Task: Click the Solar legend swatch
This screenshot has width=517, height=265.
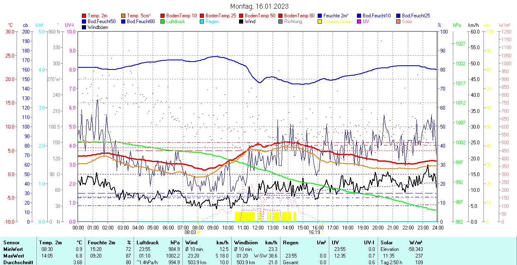Action: [x=399, y=21]
